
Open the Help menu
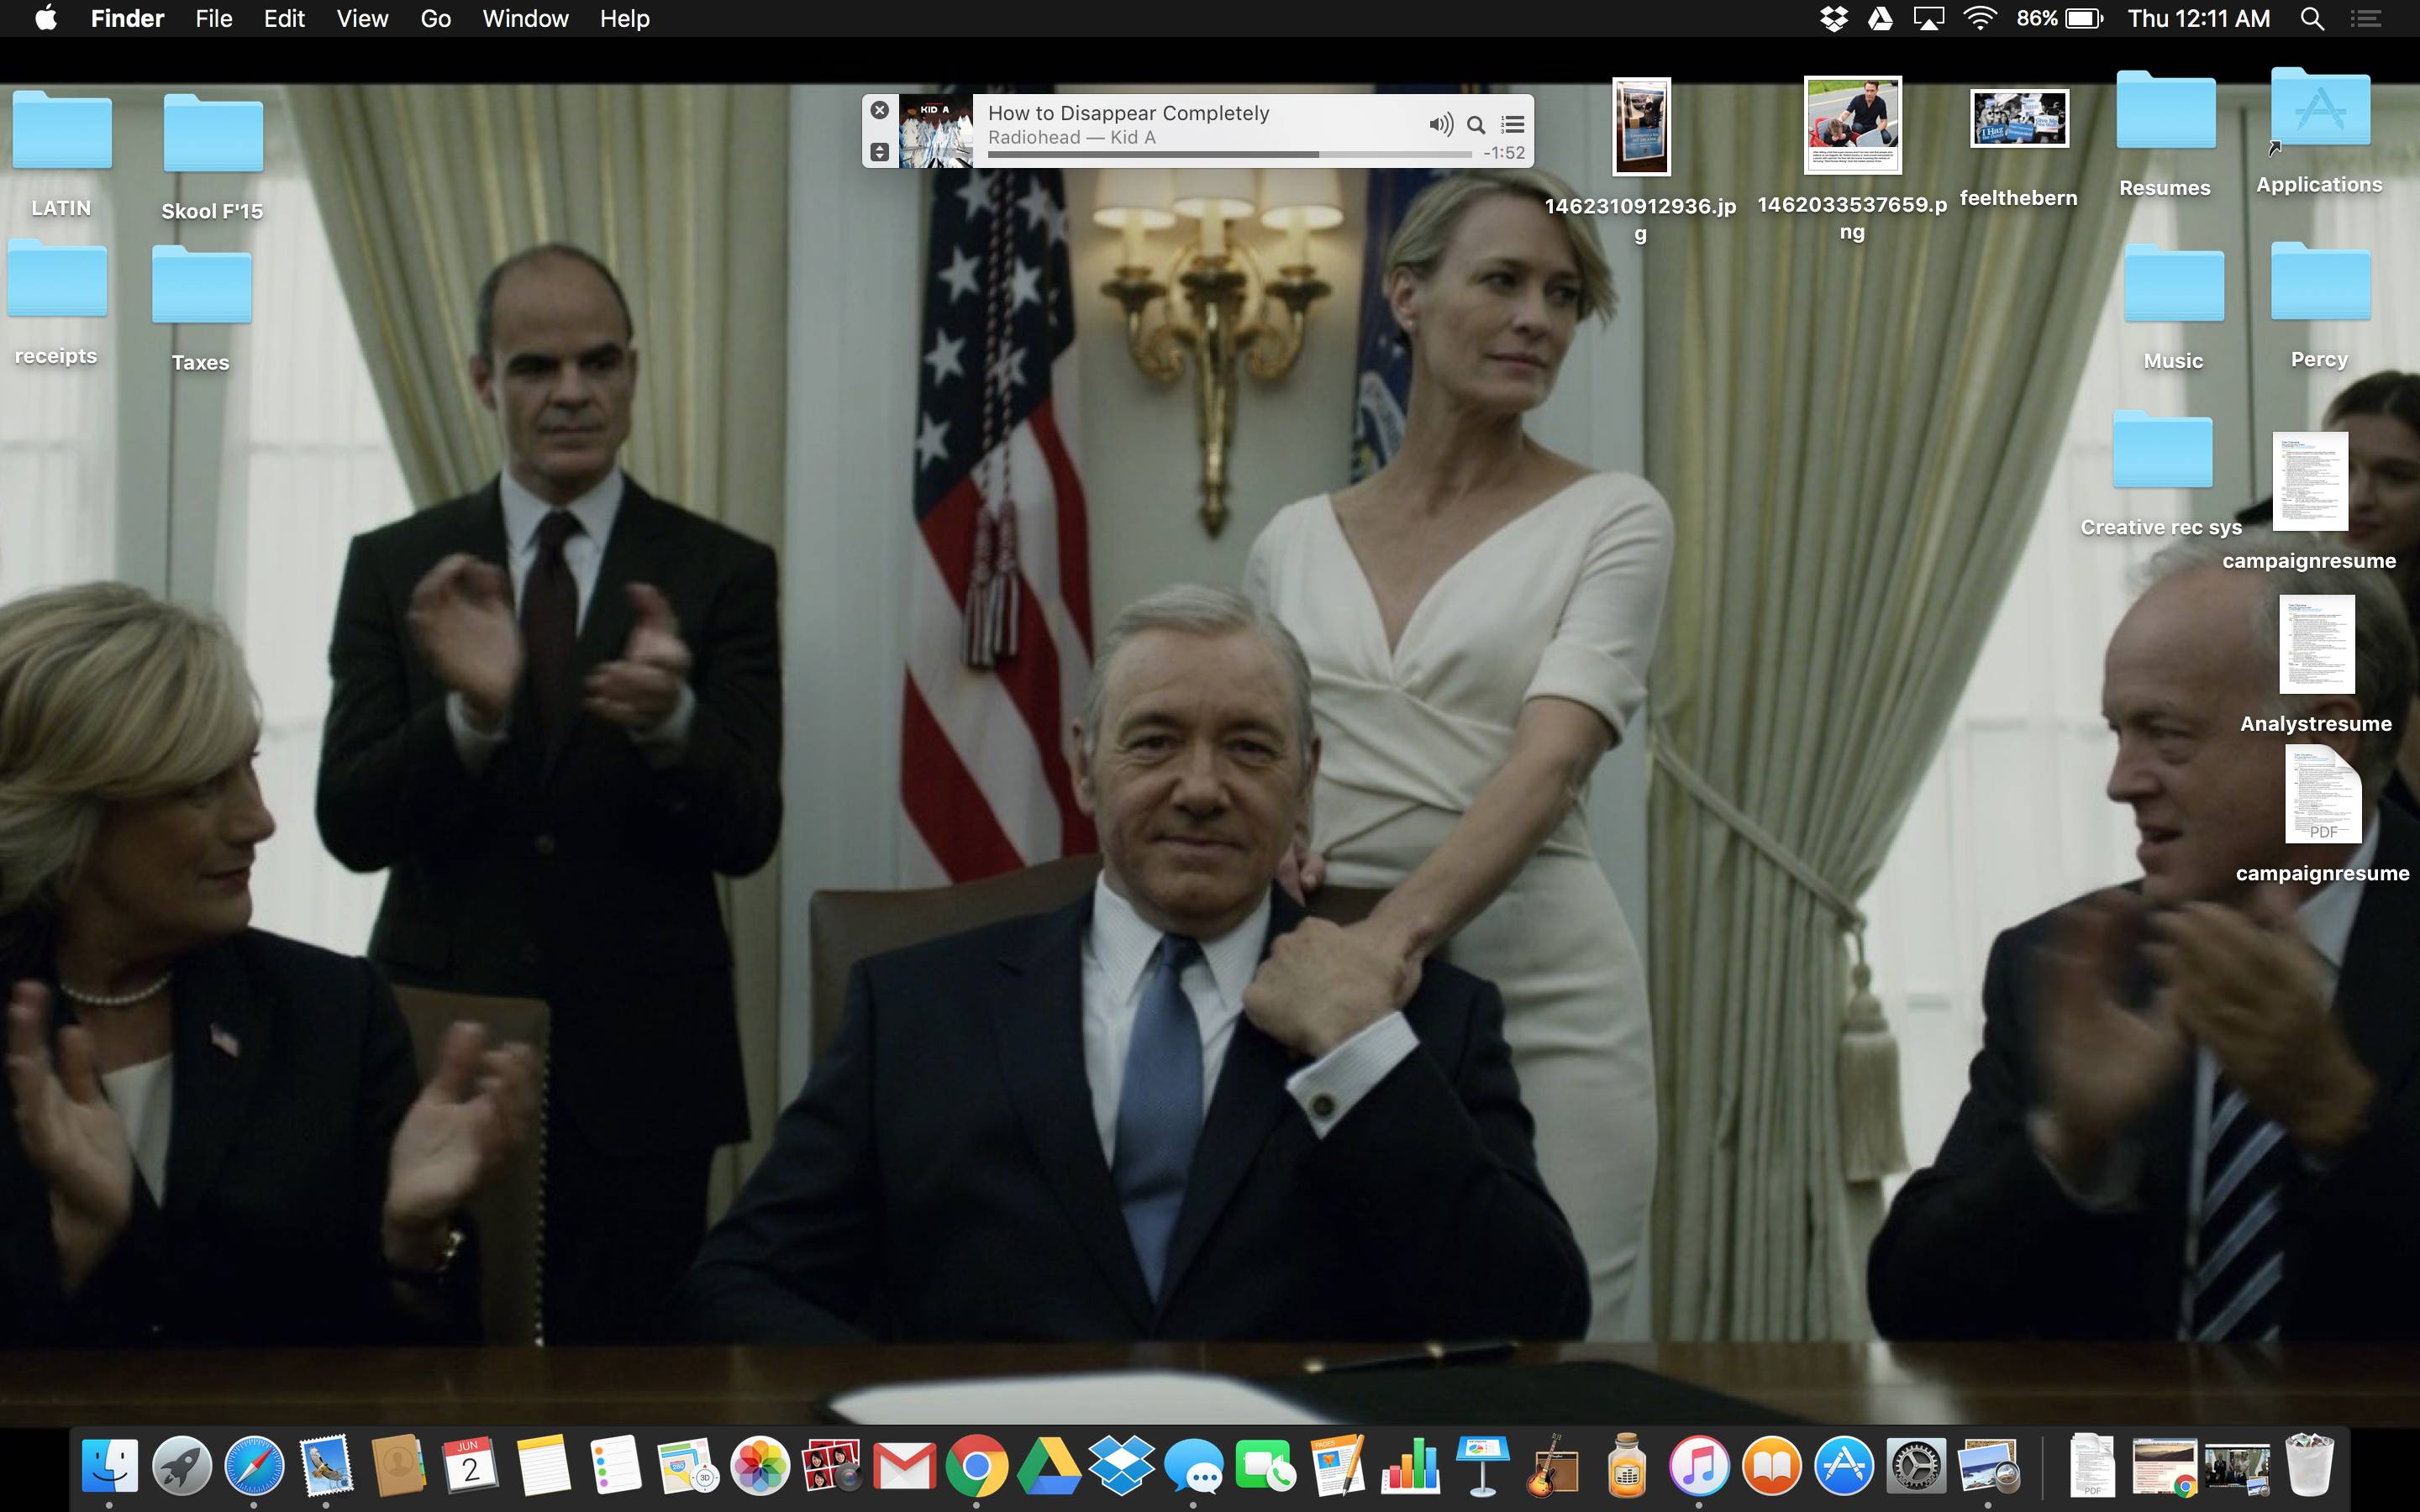coord(625,18)
